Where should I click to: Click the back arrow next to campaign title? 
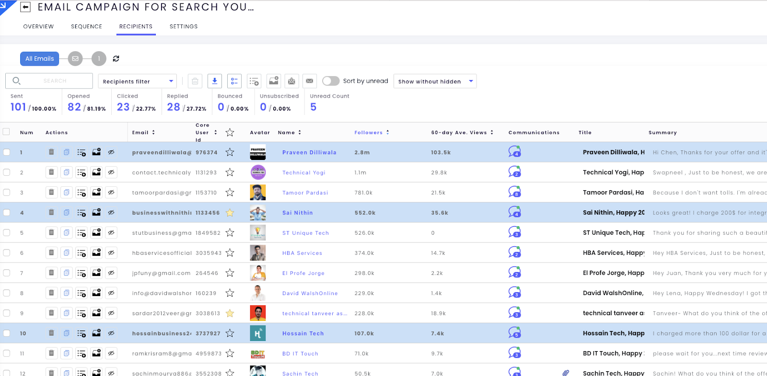click(26, 7)
